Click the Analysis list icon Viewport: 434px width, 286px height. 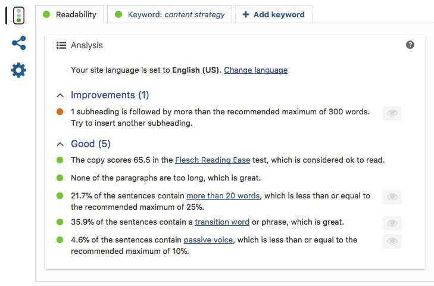[61, 45]
